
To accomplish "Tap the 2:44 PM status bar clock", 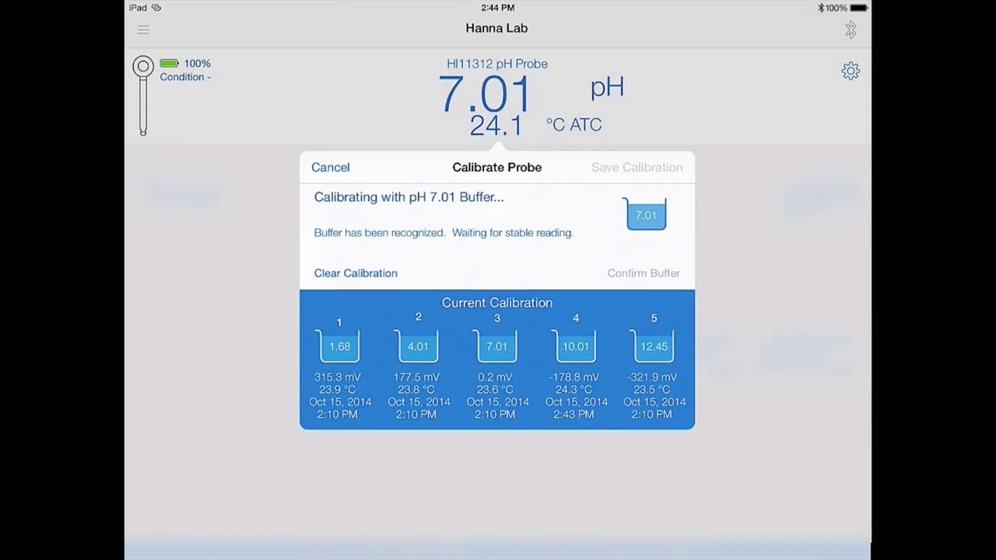I will [x=497, y=8].
